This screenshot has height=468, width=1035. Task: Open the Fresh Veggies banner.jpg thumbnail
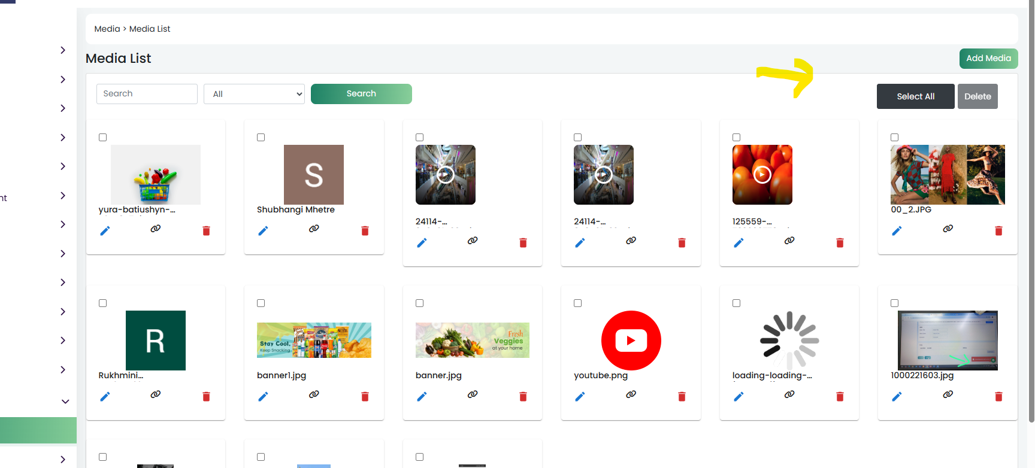pyautogui.click(x=473, y=341)
